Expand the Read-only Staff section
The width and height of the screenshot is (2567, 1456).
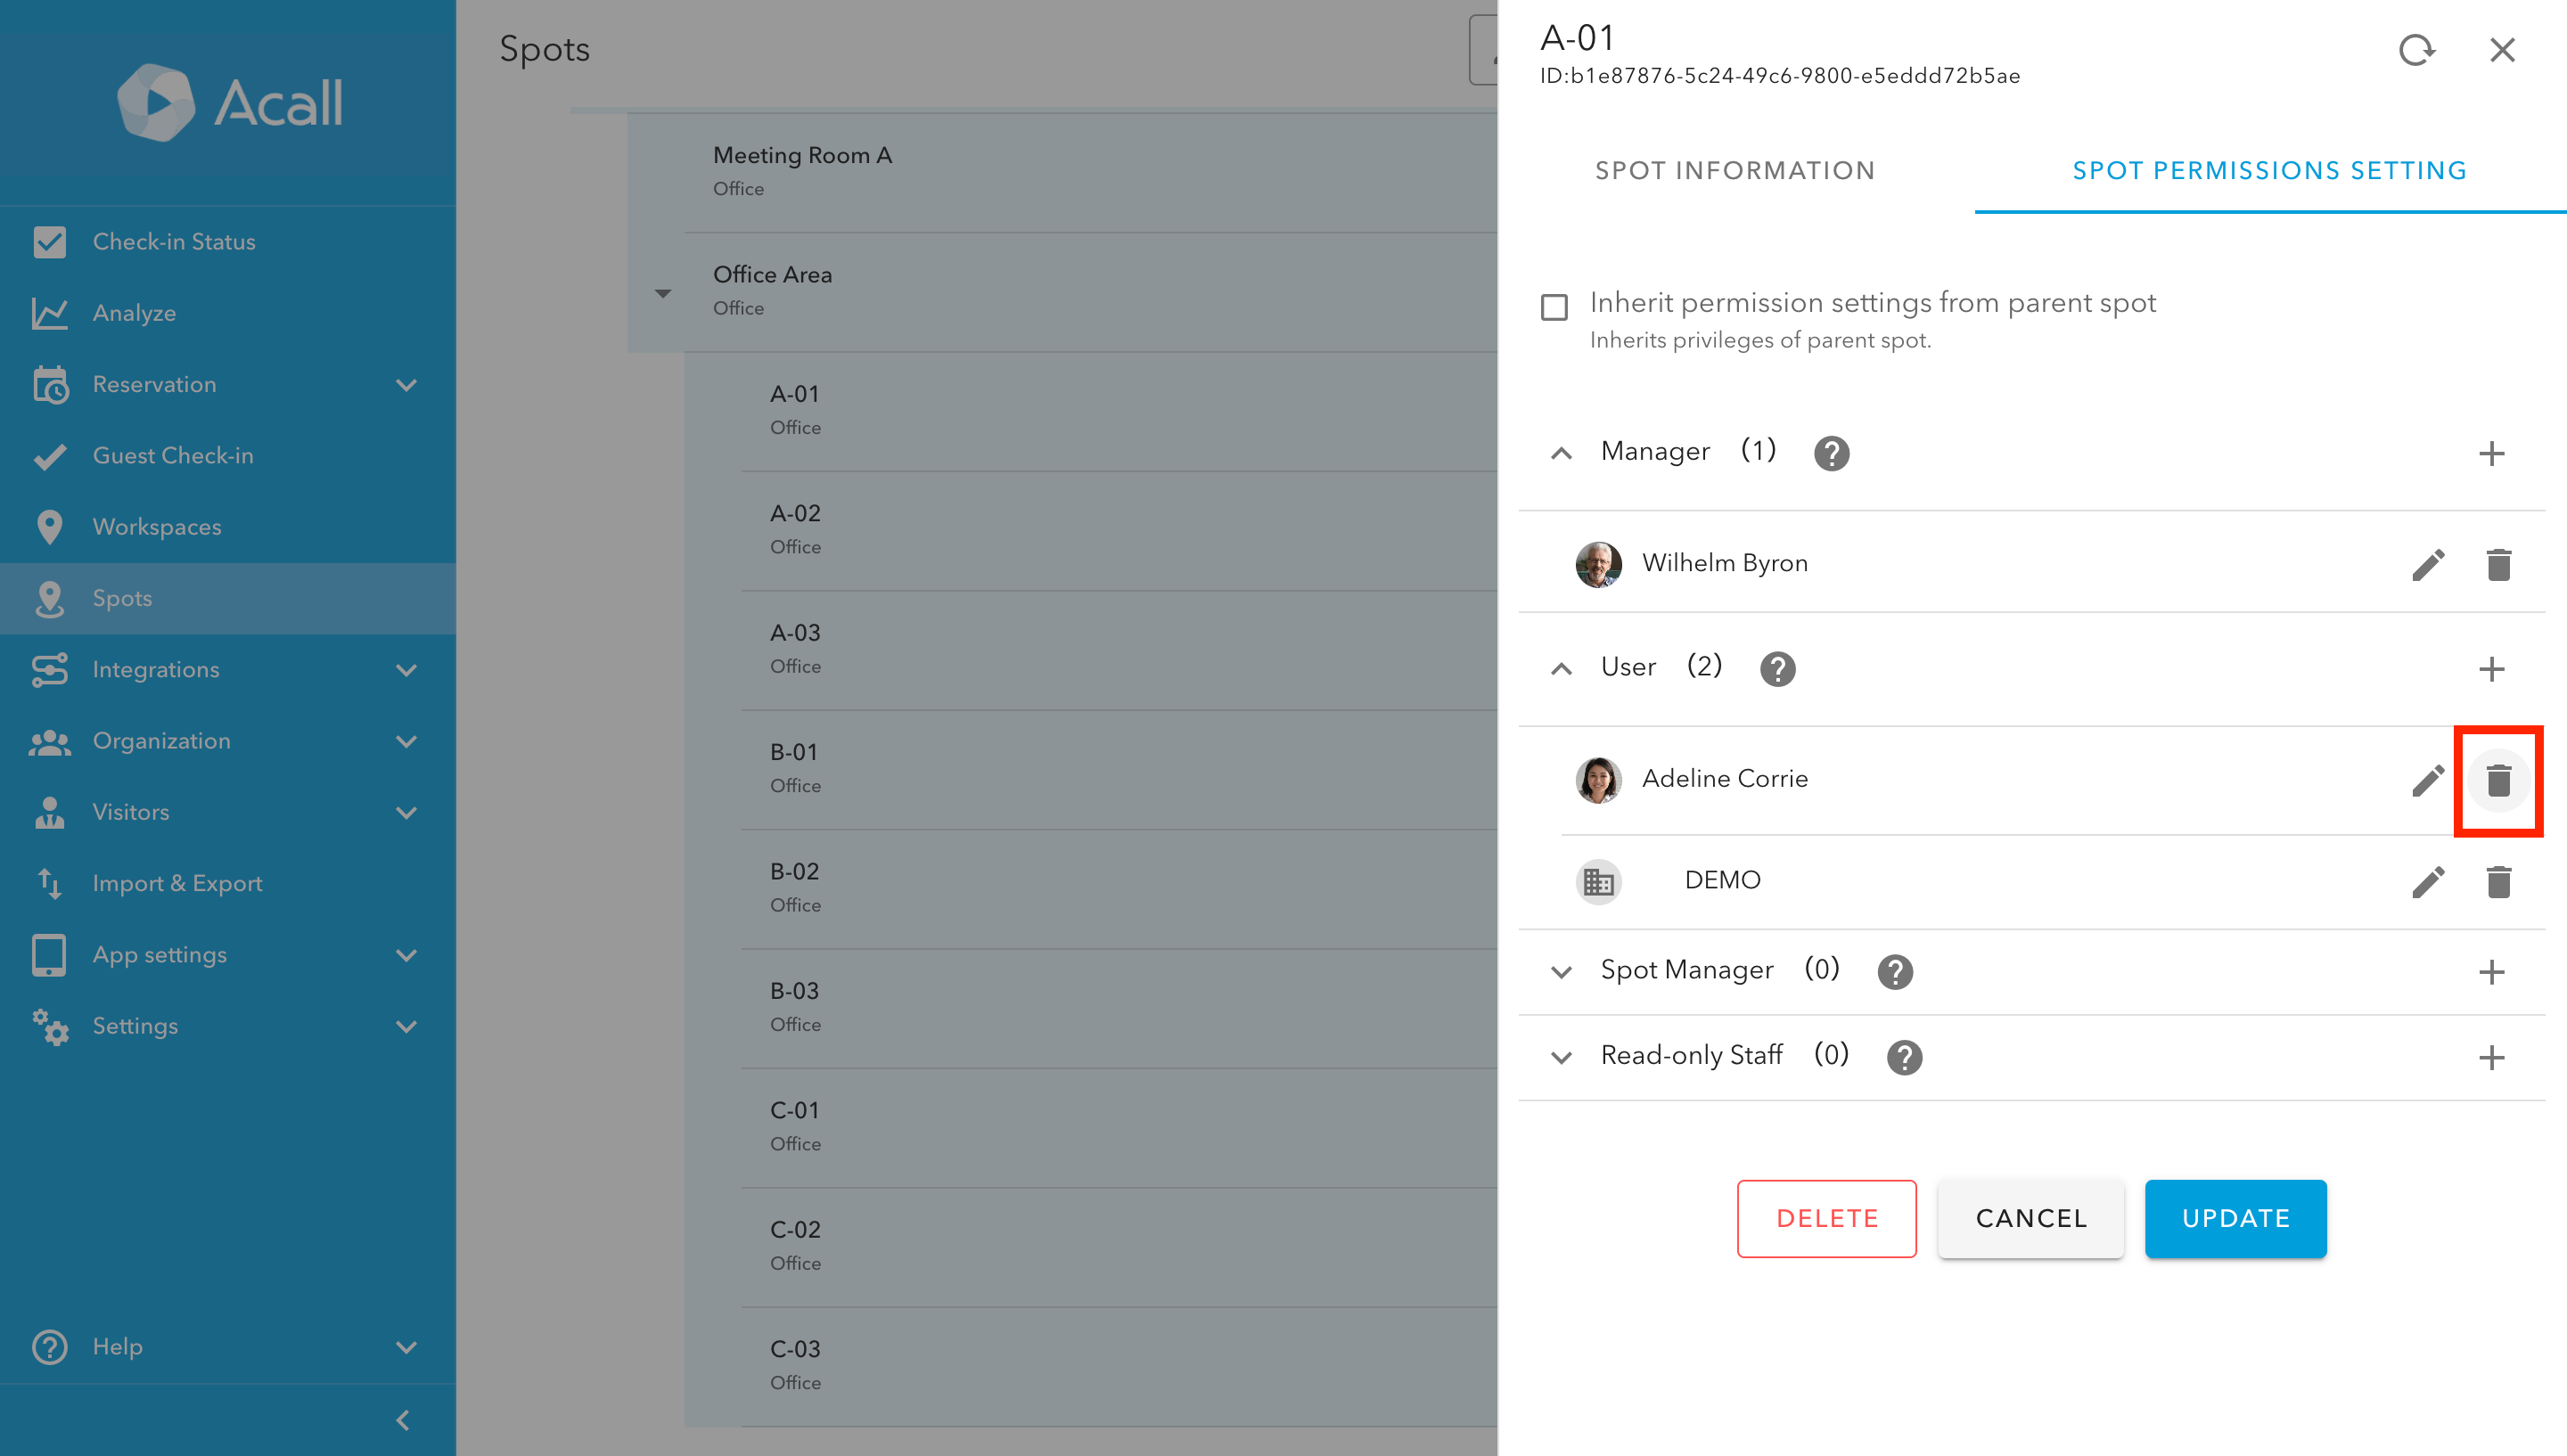coord(1561,1057)
